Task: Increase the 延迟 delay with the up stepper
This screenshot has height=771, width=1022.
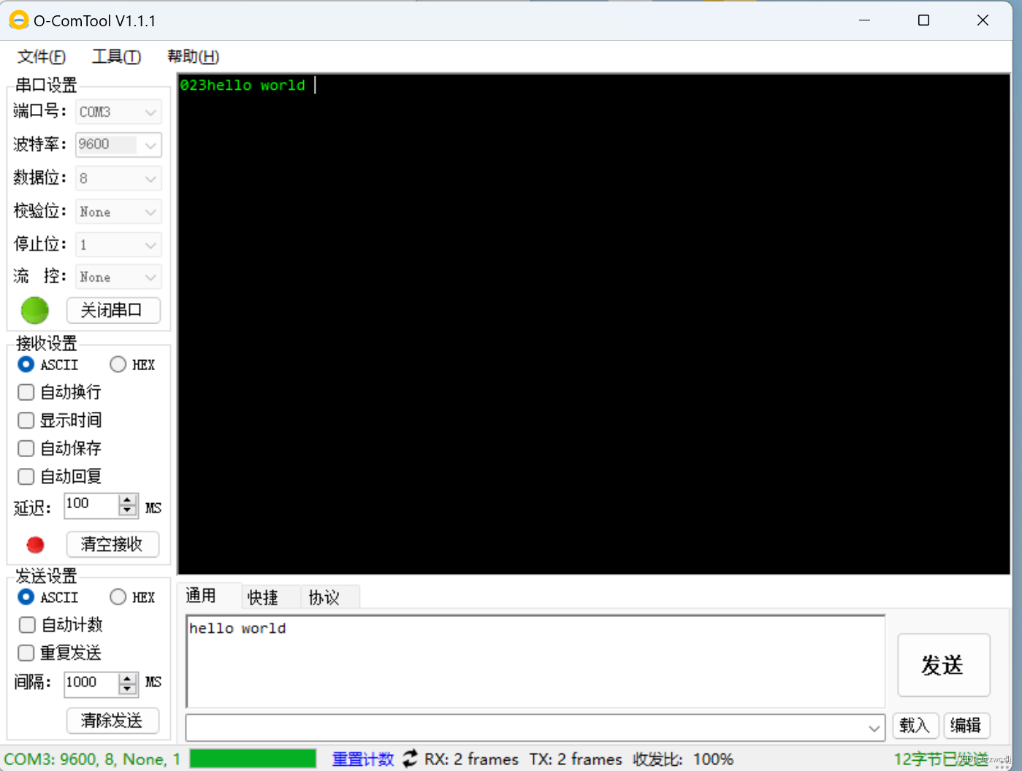Action: [x=128, y=501]
